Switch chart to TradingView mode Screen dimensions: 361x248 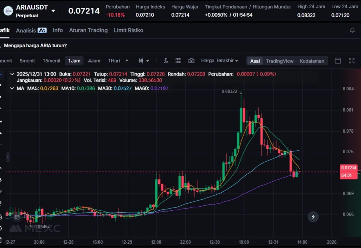[280, 61]
